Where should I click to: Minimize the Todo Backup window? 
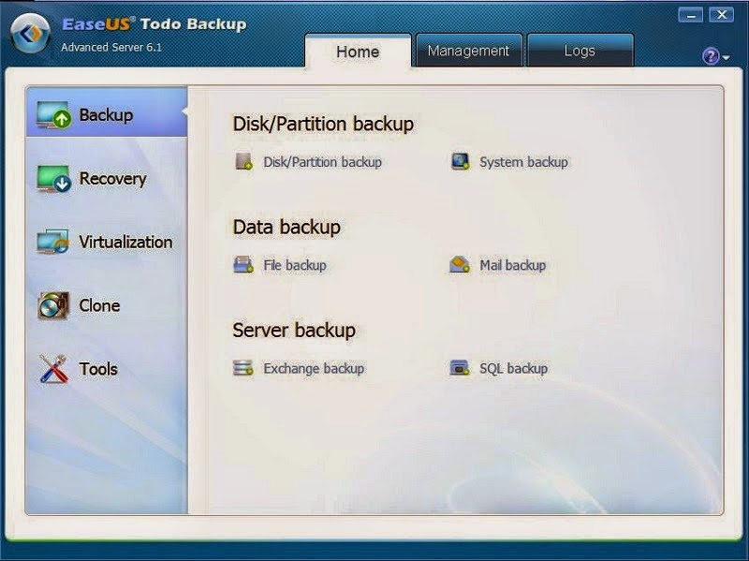coord(690,15)
